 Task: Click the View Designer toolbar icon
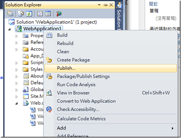tap(48, 14)
